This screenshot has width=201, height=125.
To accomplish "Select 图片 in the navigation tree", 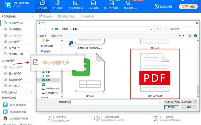I will 46,40.
